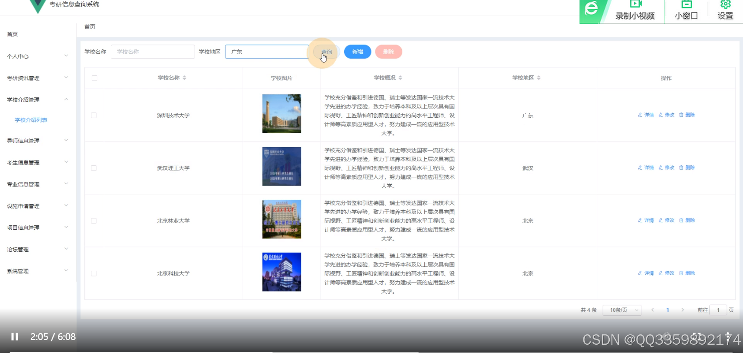
Task: Expand the 项目信息管理 sidebar menu
Action: tap(38, 228)
